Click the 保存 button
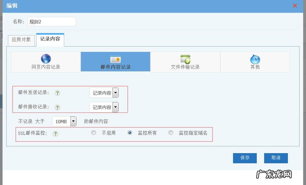Image resolution: width=306 pixels, height=185 pixels. [245, 158]
